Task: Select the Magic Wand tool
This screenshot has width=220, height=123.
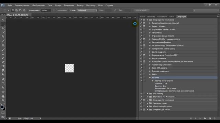Action: [x=3, y=32]
